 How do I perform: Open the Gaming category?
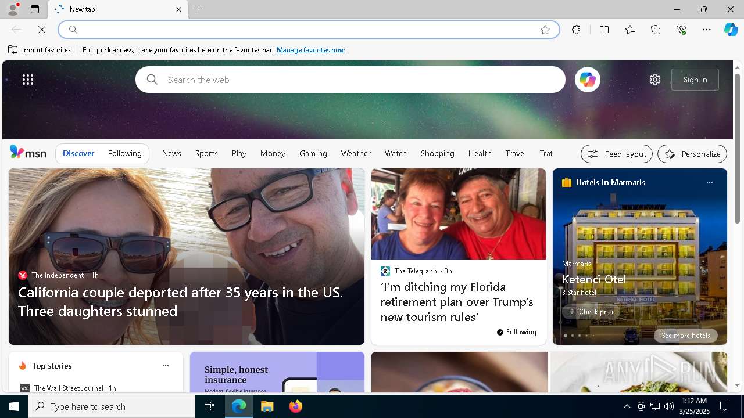(313, 153)
